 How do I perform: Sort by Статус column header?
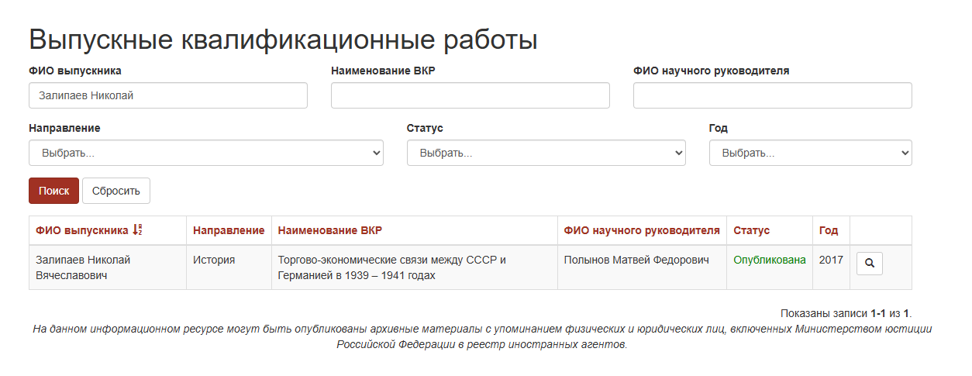pyautogui.click(x=752, y=230)
